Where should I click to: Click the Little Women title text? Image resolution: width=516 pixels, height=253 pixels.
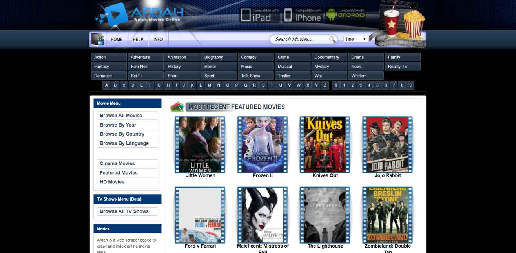pyautogui.click(x=200, y=176)
